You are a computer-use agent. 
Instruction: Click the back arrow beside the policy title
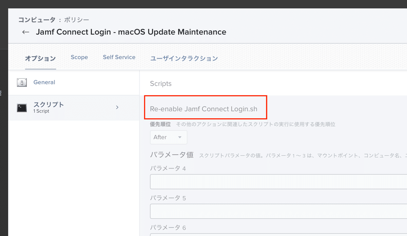pos(26,32)
